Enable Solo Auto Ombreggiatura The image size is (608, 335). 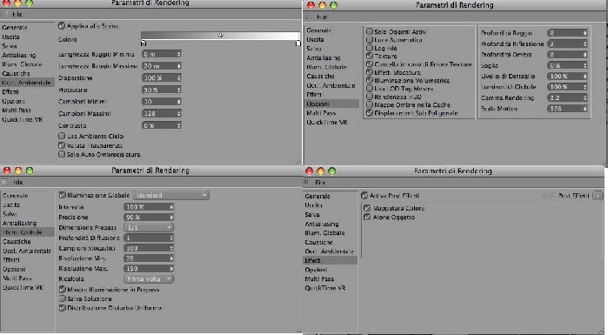62,154
